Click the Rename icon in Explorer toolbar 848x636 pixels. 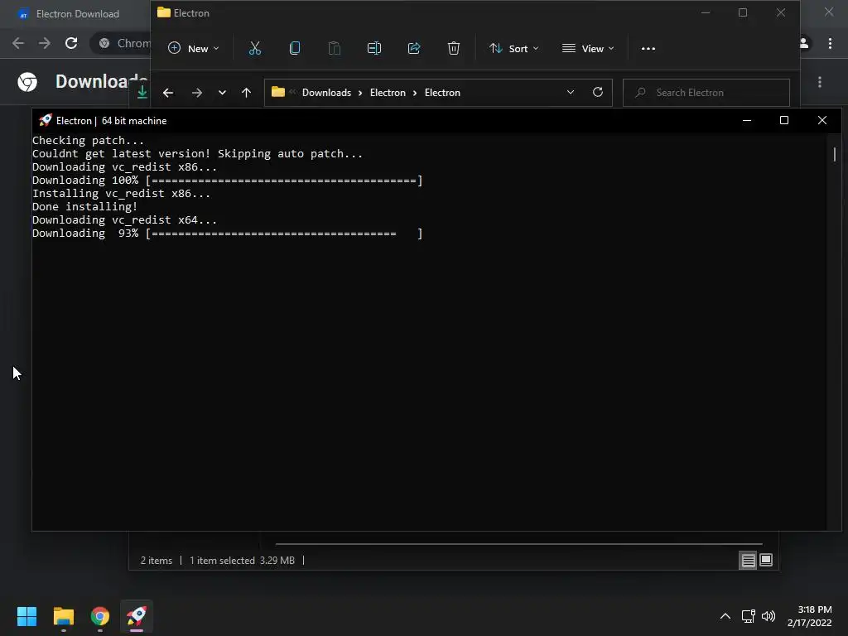pyautogui.click(x=374, y=48)
